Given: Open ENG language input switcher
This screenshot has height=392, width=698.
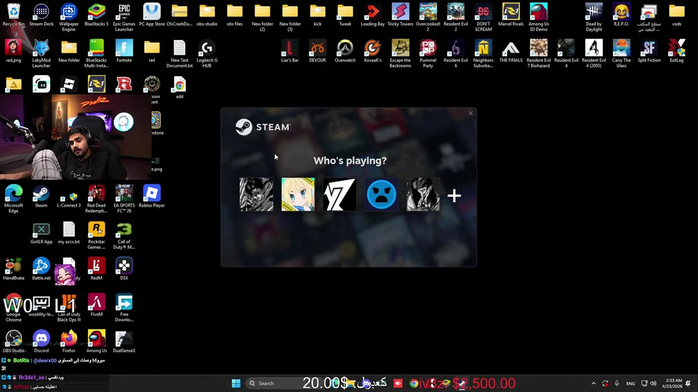Looking at the screenshot, I should click(630, 383).
